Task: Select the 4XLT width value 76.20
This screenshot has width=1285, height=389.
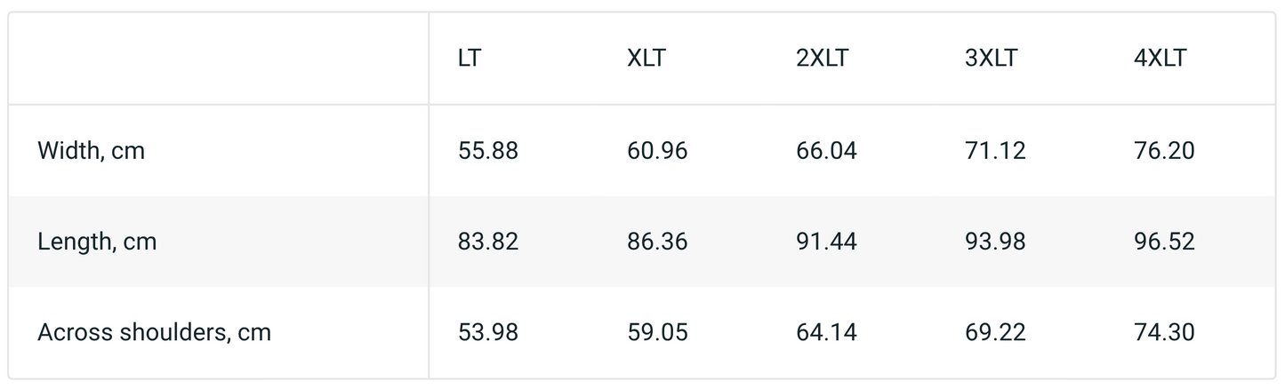Action: 1164,151
